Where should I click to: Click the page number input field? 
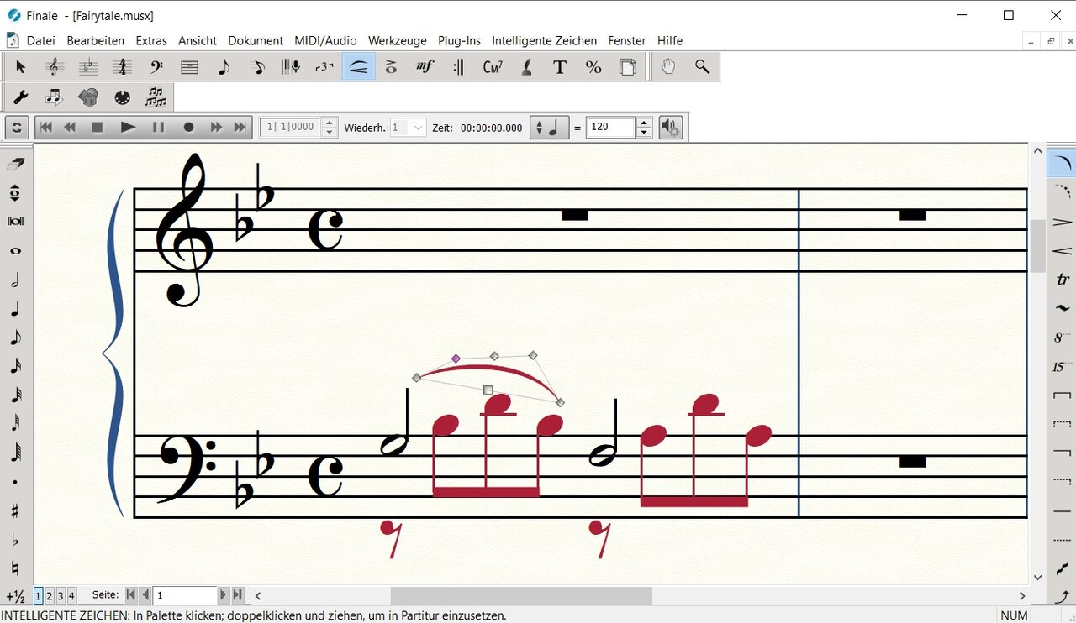[184, 595]
